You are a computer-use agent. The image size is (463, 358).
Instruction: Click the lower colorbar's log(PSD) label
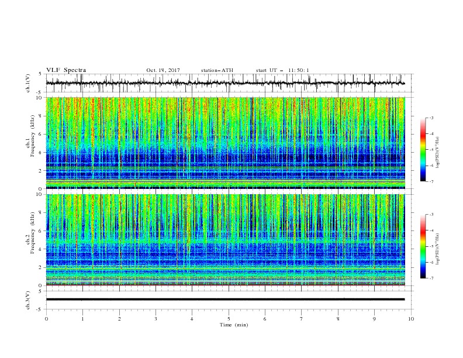(437, 249)
